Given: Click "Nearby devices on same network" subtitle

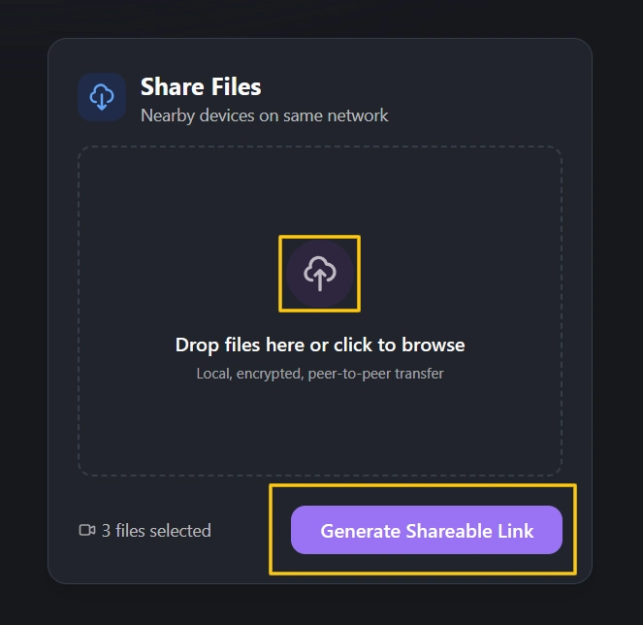Looking at the screenshot, I should tap(264, 115).
